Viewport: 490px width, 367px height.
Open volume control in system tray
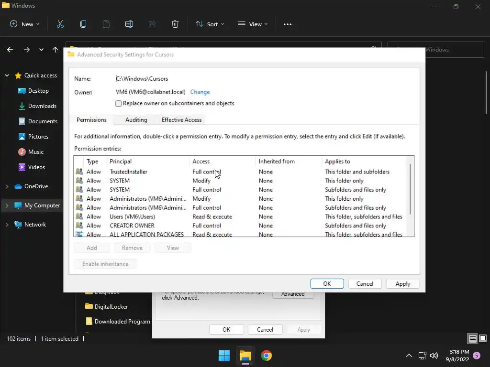tap(434, 356)
